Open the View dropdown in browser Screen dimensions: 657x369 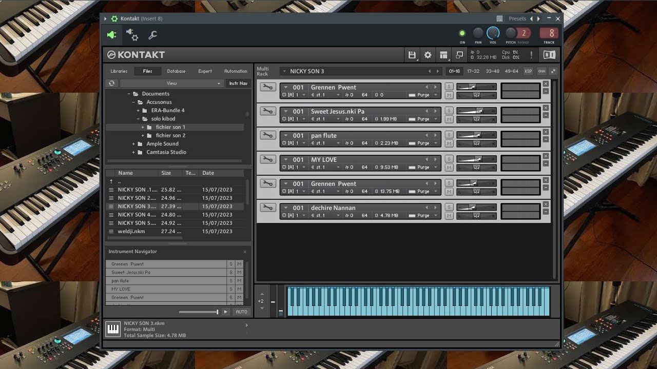tap(172, 83)
